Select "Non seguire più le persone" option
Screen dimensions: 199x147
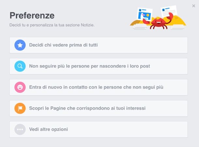pos(99,66)
